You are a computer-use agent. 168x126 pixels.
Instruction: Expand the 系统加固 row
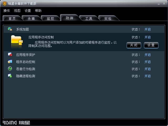click(x=84, y=29)
